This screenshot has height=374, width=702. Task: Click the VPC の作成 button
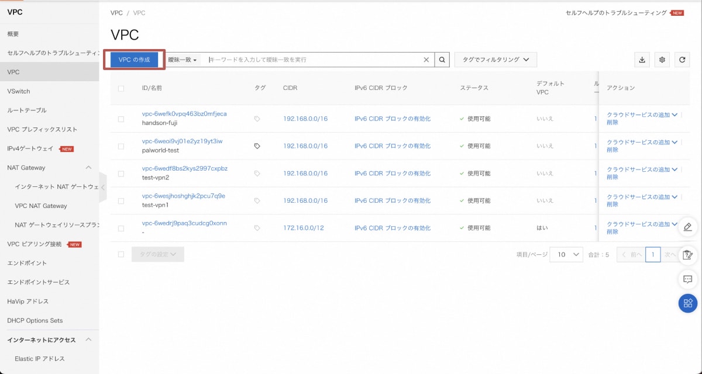point(135,60)
